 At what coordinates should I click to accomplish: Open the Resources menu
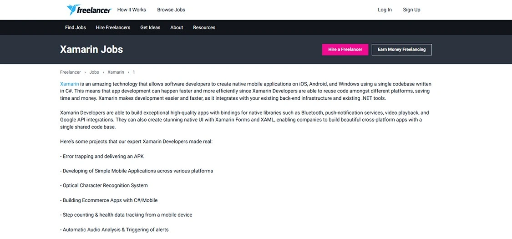coord(204,27)
